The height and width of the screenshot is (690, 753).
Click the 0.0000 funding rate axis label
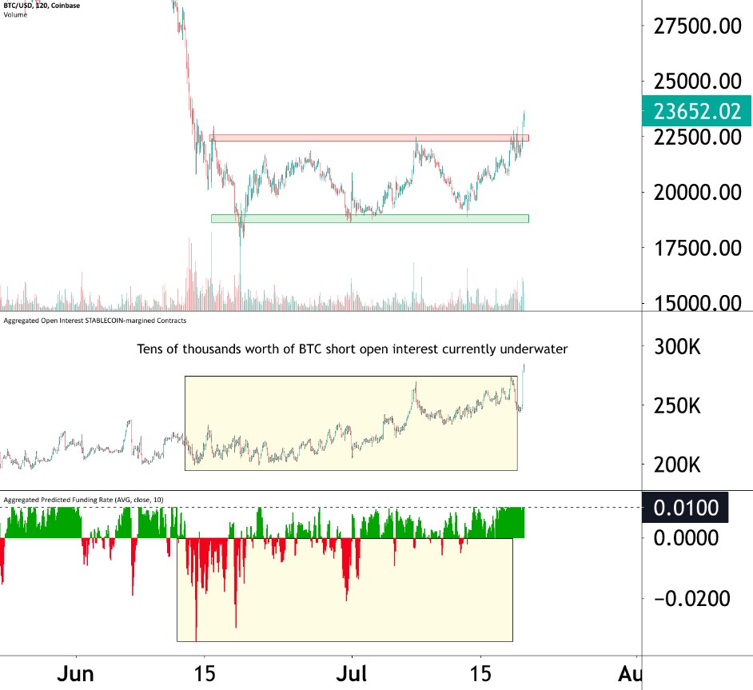point(686,538)
